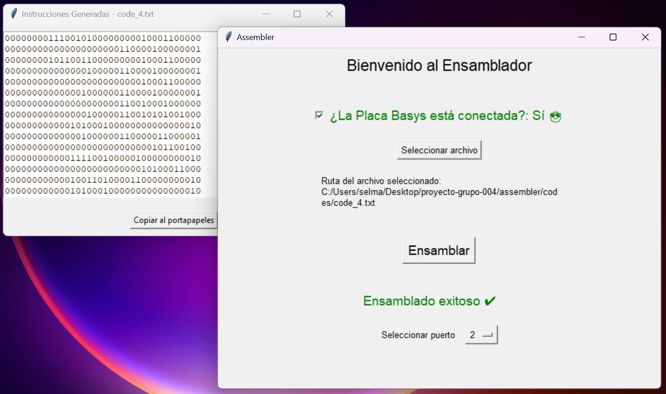The image size is (666, 394).
Task: Click Copiar al portapapeles in Instrucciones Generadas window
Action: pos(174,220)
